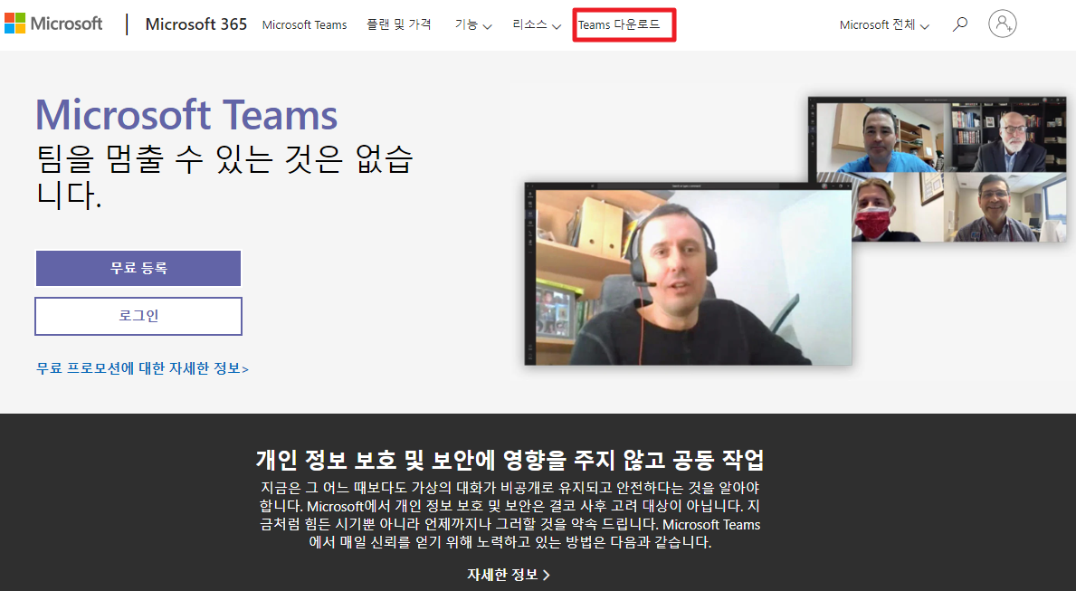The height and width of the screenshot is (591, 1076).
Task: Click the 자세한 정보 link
Action: pyautogui.click(x=509, y=575)
